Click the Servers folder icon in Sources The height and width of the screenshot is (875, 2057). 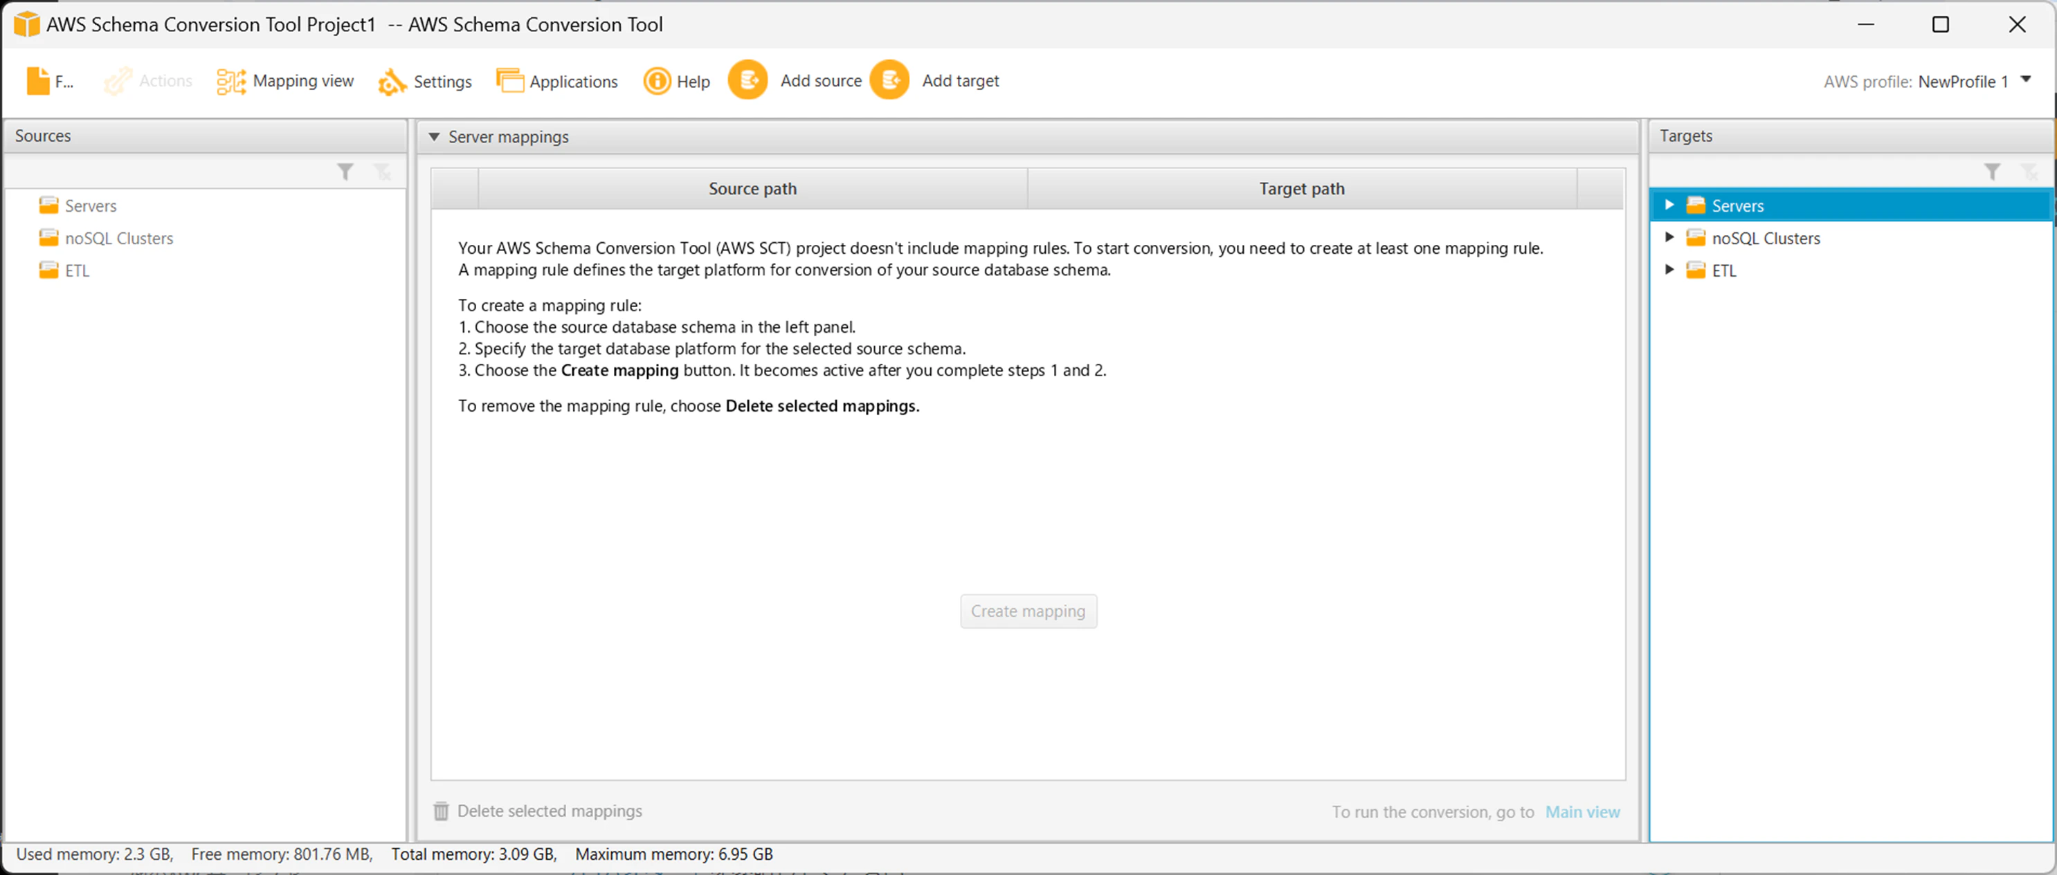coord(48,205)
